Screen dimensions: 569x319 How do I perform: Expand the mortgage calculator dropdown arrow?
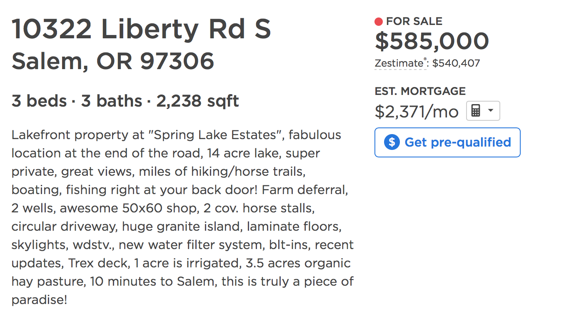pos(491,111)
